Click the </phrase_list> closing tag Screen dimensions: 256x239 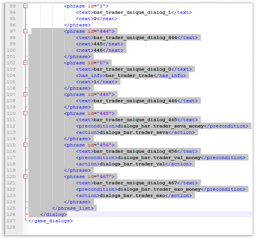[x=73, y=208]
